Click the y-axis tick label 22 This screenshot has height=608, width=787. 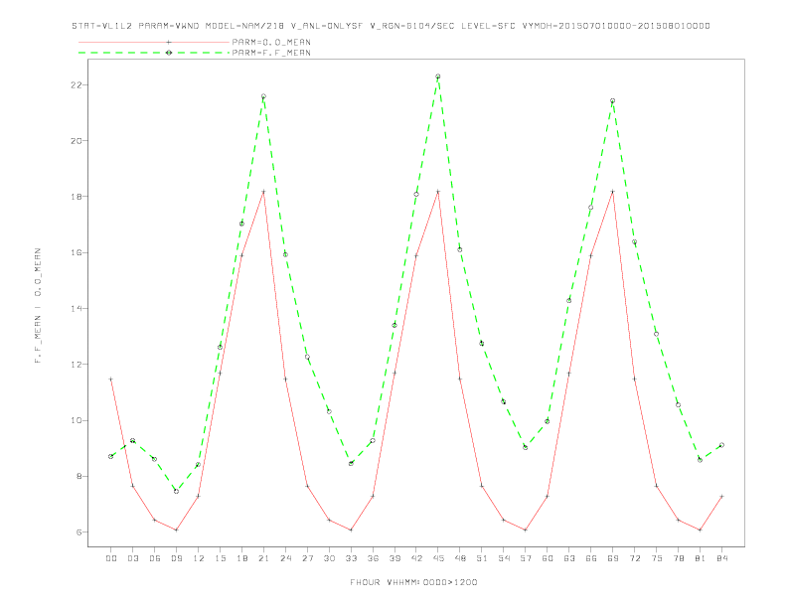77,84
